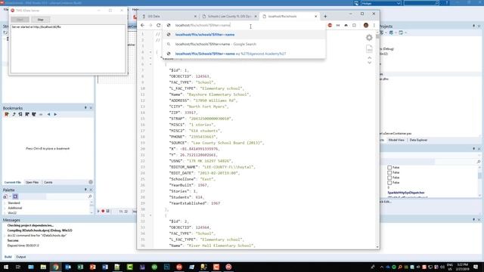Open Chrome from the taskbar
Viewport: 484px width, 272px height.
[55, 267]
